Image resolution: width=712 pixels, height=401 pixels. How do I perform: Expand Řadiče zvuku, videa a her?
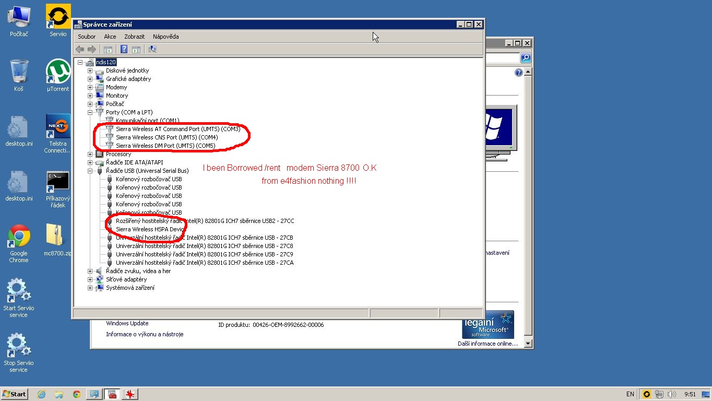pyautogui.click(x=90, y=271)
